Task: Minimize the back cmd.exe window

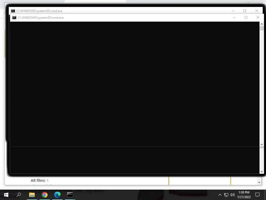Action: [x=233, y=11]
